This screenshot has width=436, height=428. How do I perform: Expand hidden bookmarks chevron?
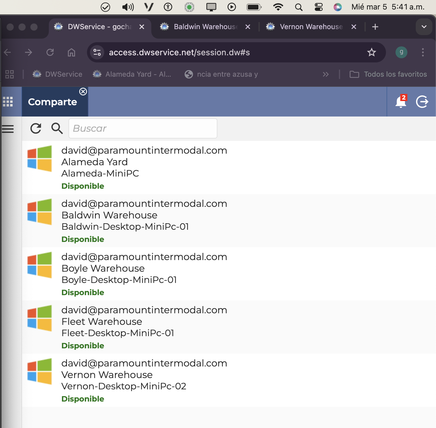(x=326, y=74)
